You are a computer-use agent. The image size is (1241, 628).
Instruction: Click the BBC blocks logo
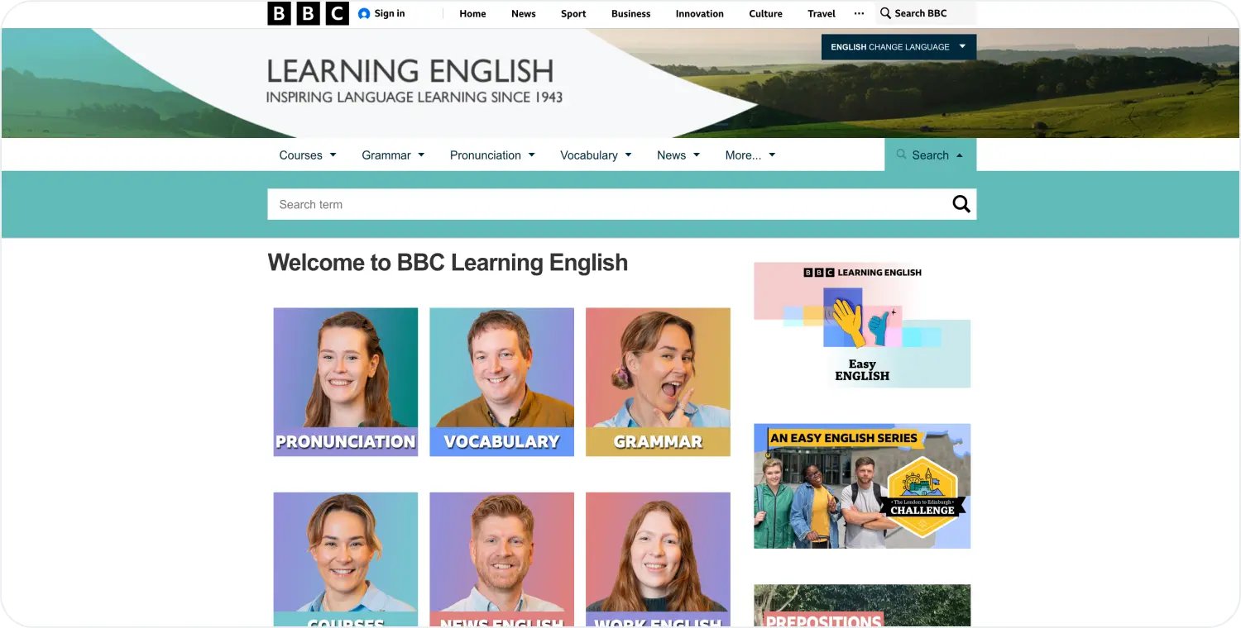(307, 13)
